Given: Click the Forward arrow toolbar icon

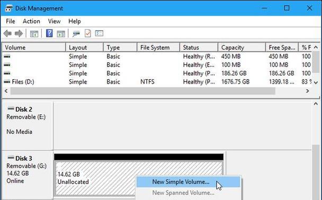Looking at the screenshot, I should coord(19,33).
